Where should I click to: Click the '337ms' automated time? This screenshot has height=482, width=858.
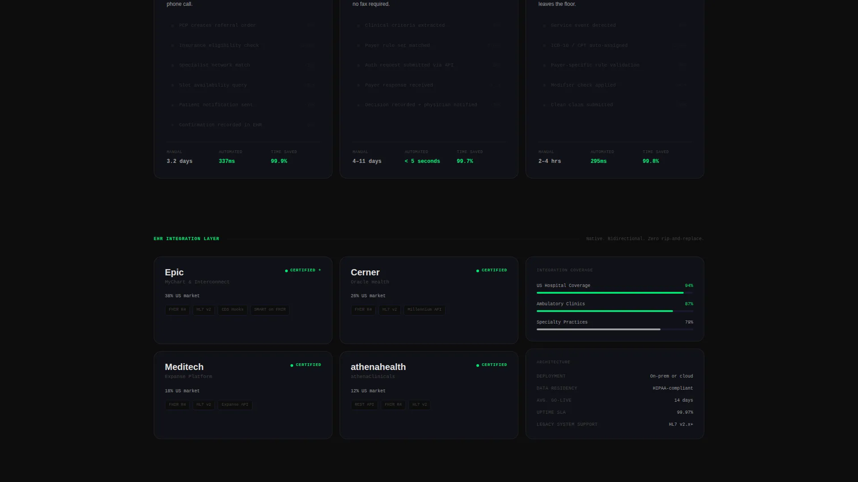227,162
